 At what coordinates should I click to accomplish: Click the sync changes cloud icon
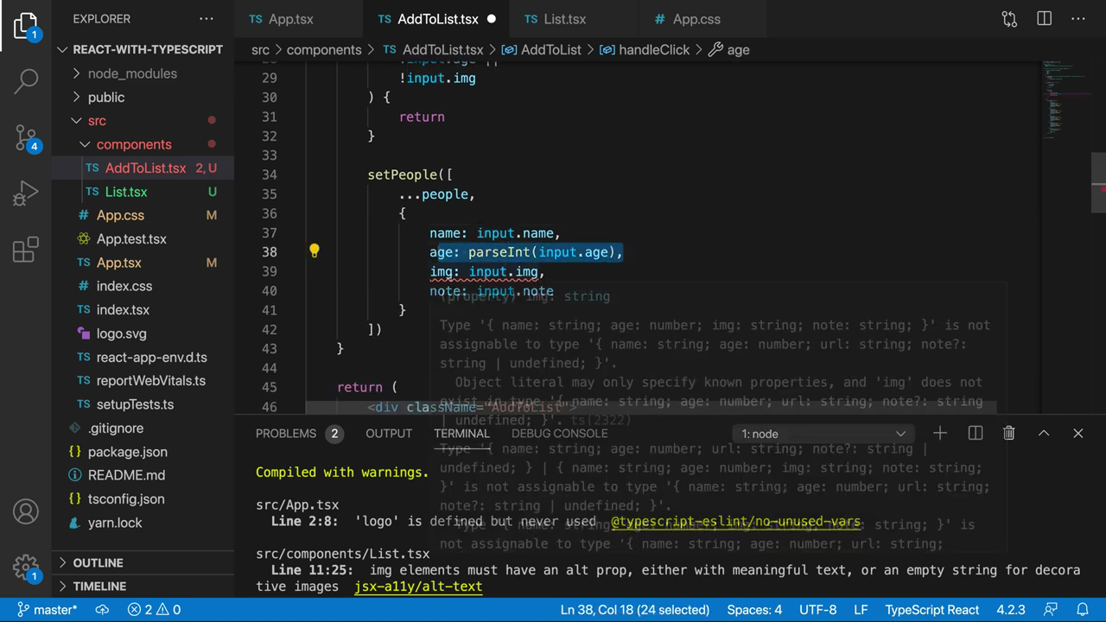[x=102, y=610]
